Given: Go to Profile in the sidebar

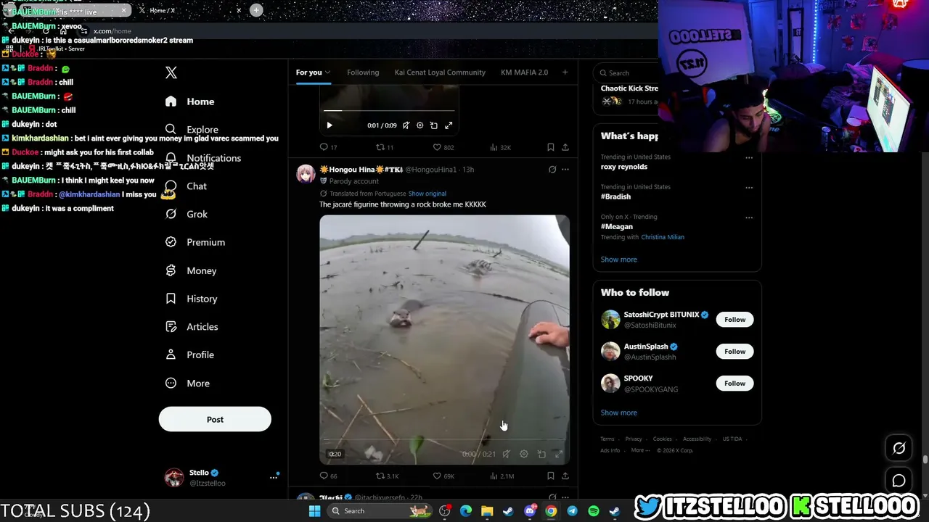Looking at the screenshot, I should coord(189,355).
